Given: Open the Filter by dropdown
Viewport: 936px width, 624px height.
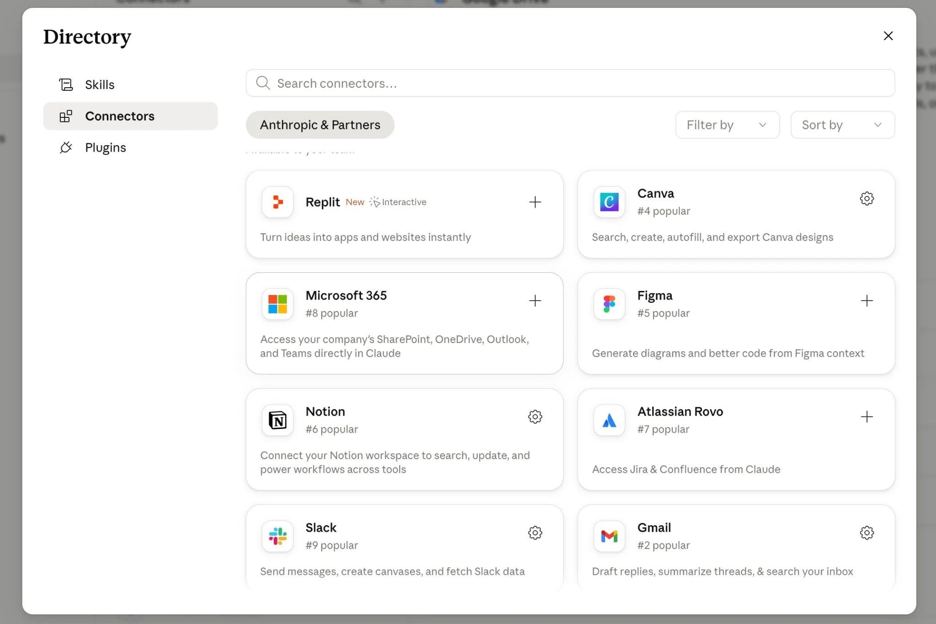Looking at the screenshot, I should [x=727, y=125].
